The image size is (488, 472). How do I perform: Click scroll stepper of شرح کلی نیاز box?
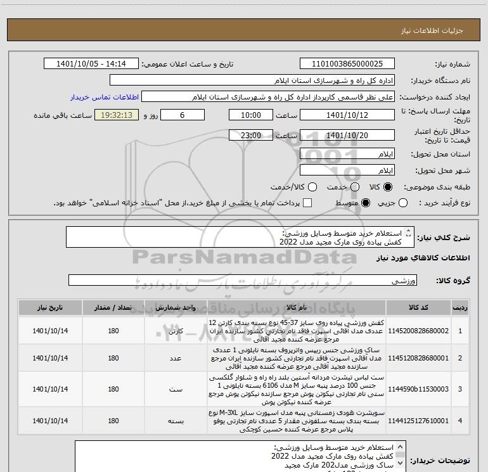[409, 233]
